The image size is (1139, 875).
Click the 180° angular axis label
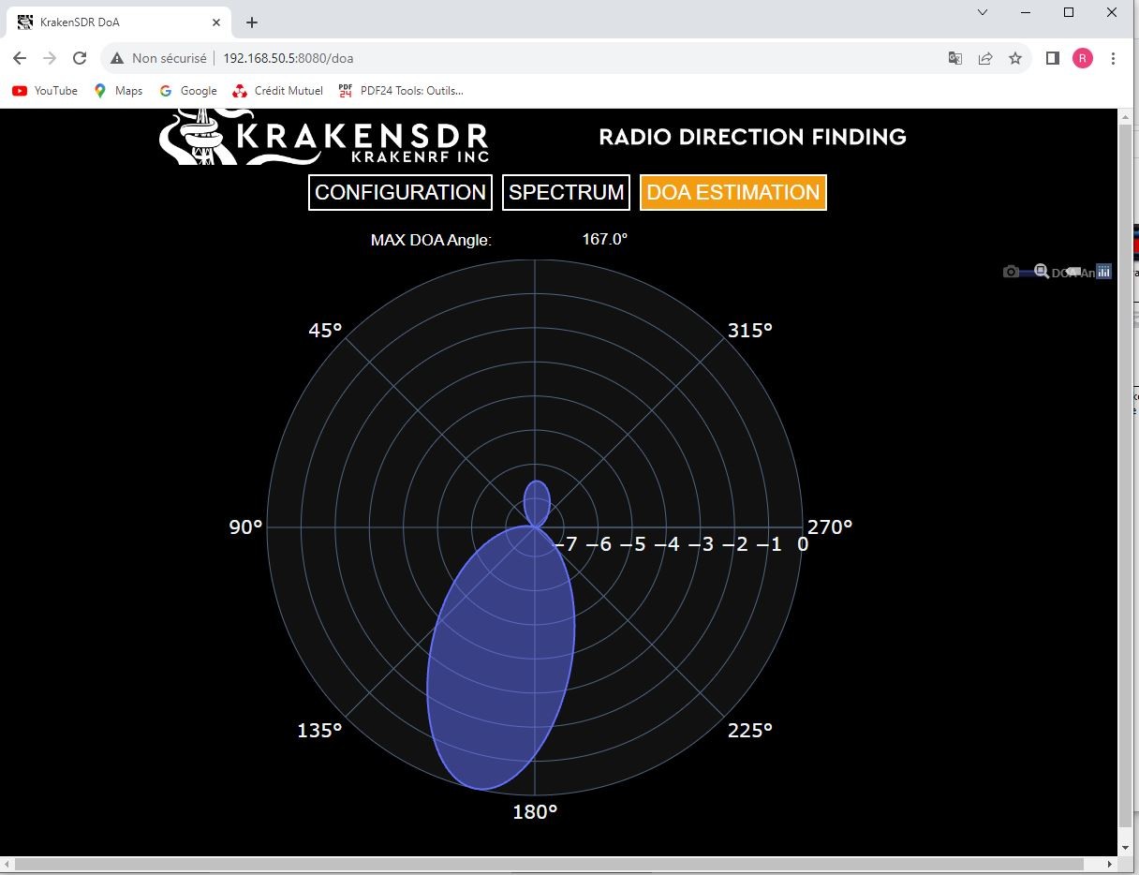[x=535, y=812]
